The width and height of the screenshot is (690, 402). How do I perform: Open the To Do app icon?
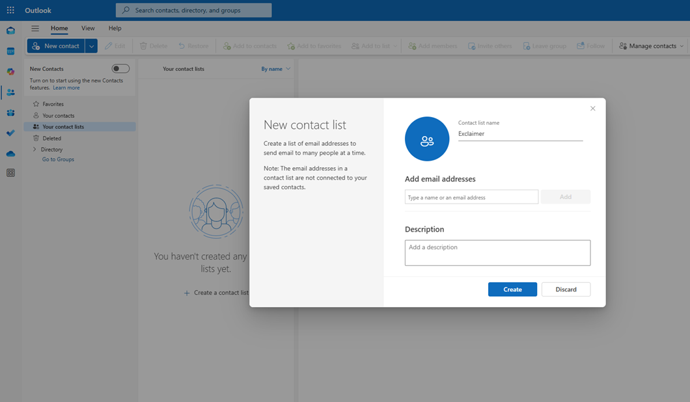click(x=10, y=133)
